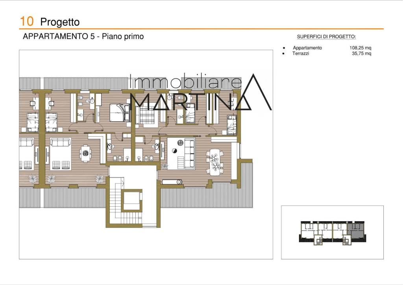Click the highlighted gray apartment in key plan
Screen dimensions: 403x285
(x=356, y=230)
